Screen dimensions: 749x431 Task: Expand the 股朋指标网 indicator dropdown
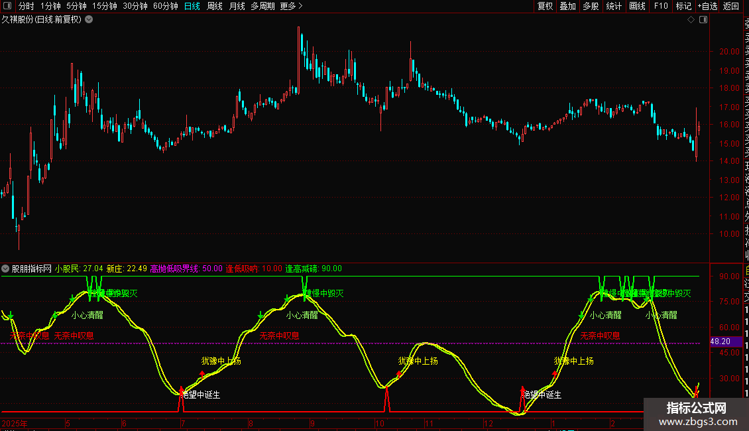(5, 269)
